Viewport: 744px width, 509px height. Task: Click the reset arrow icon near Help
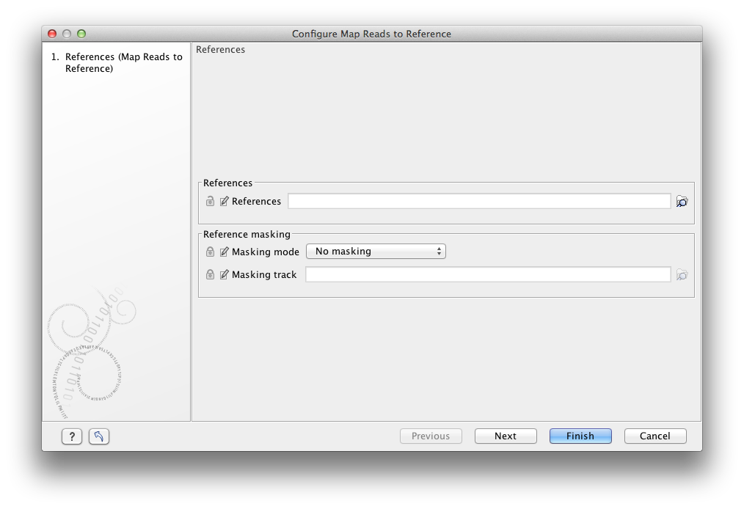click(x=98, y=436)
